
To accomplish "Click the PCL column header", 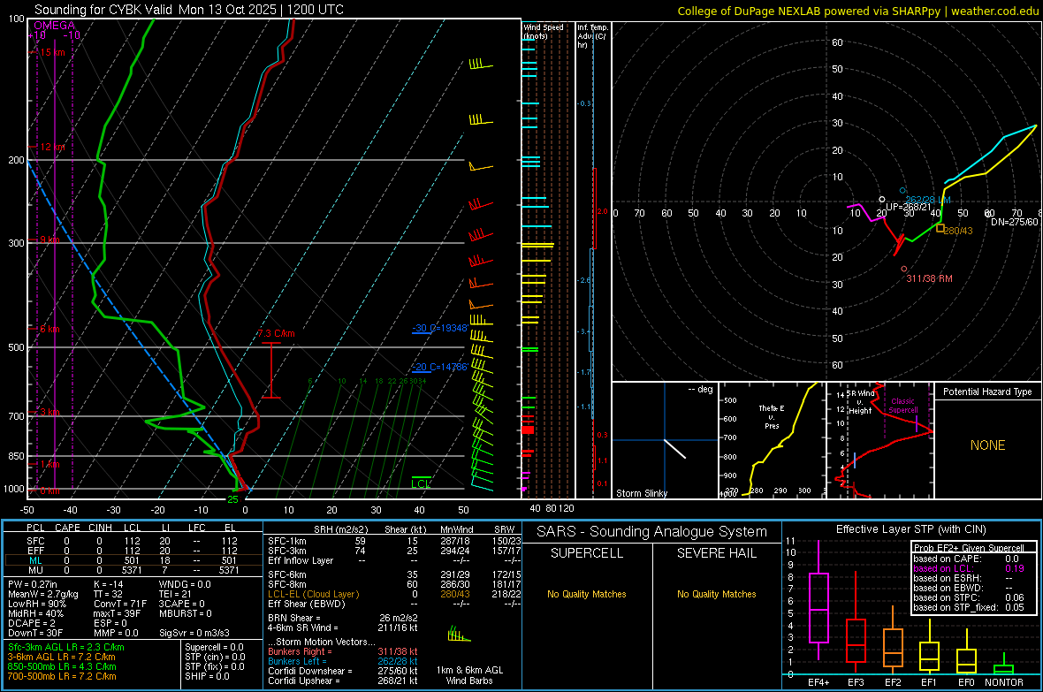I will point(35,528).
